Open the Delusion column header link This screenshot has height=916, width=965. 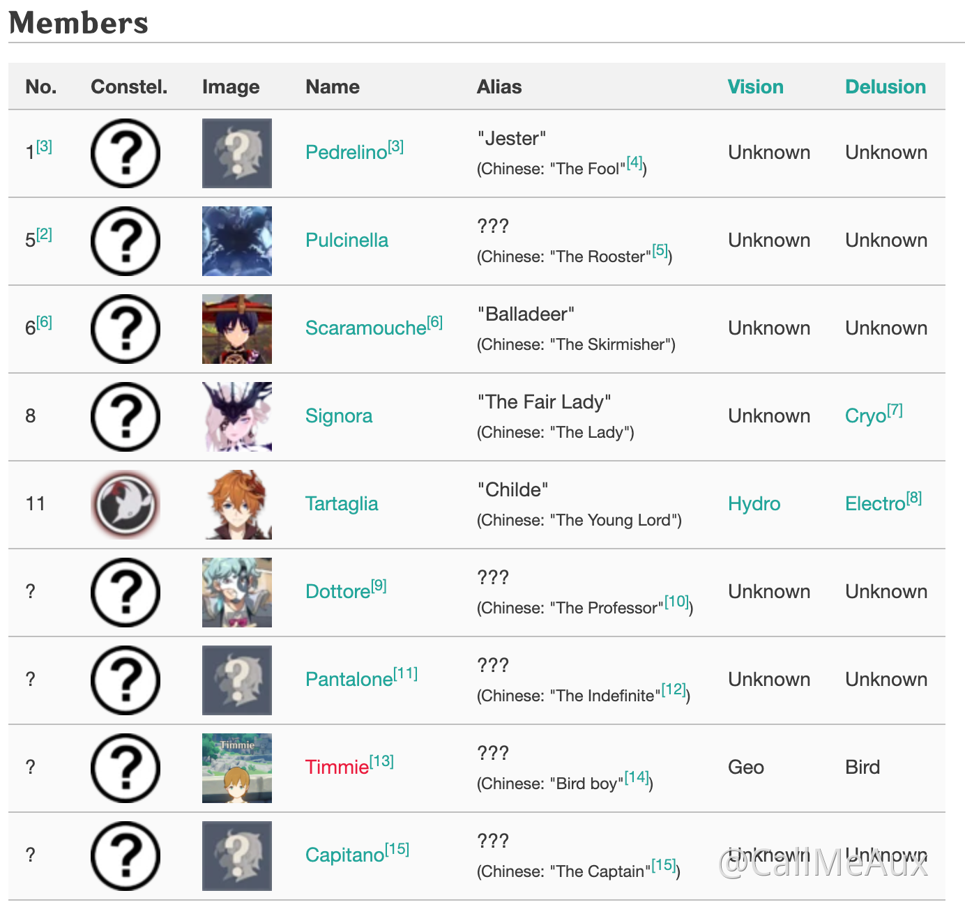[x=885, y=87]
